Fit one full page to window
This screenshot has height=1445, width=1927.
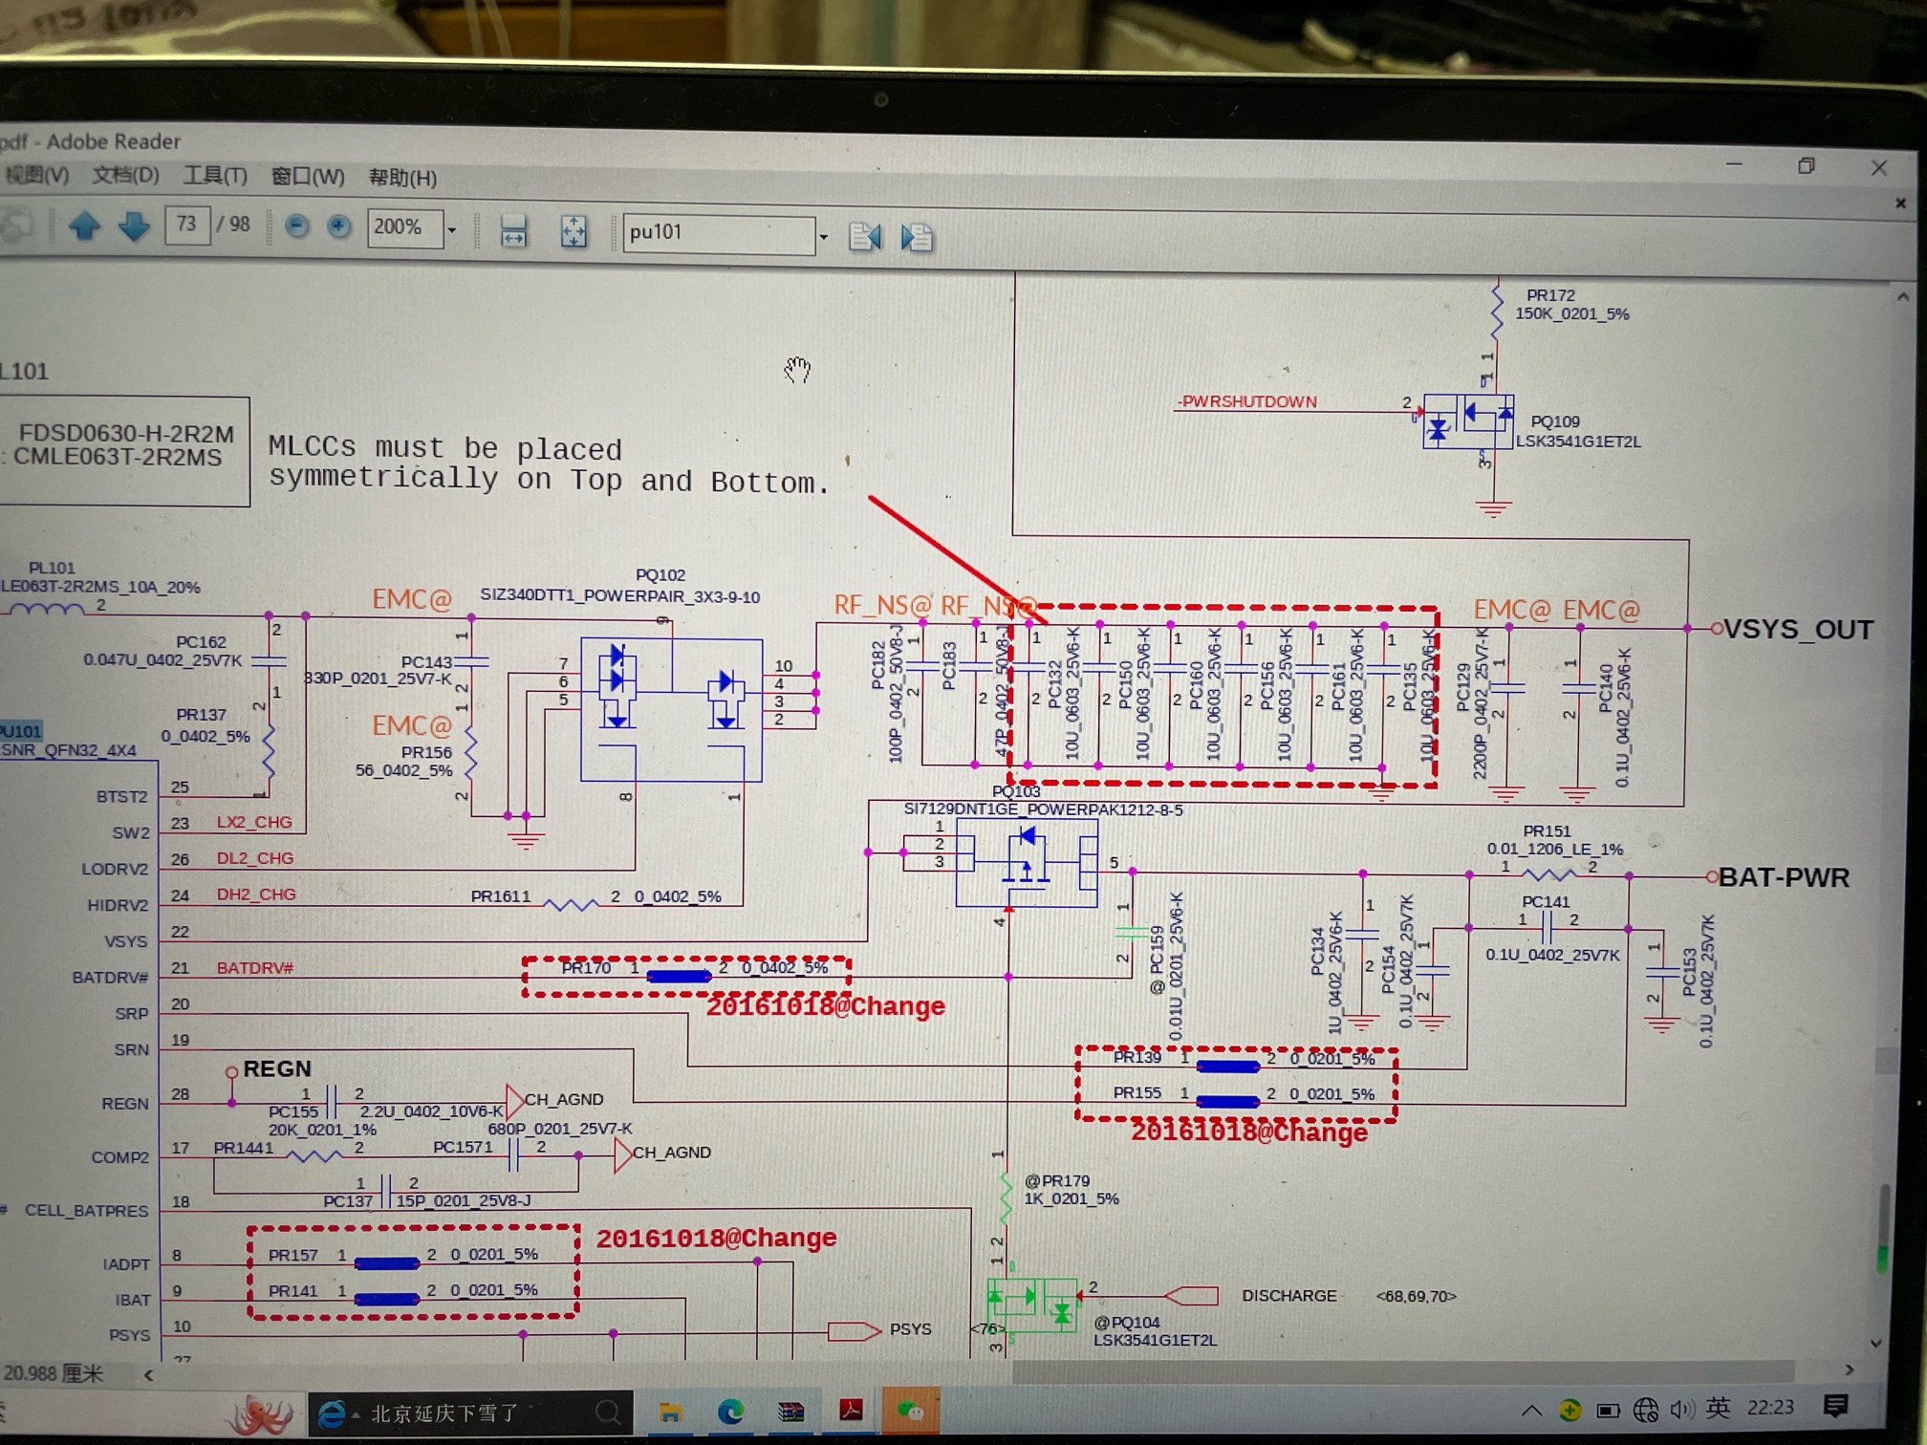point(574,232)
